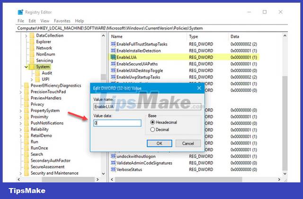Click the EnableLUA DWORD value icon
Screen dimensions: 303x199
pos(113,57)
